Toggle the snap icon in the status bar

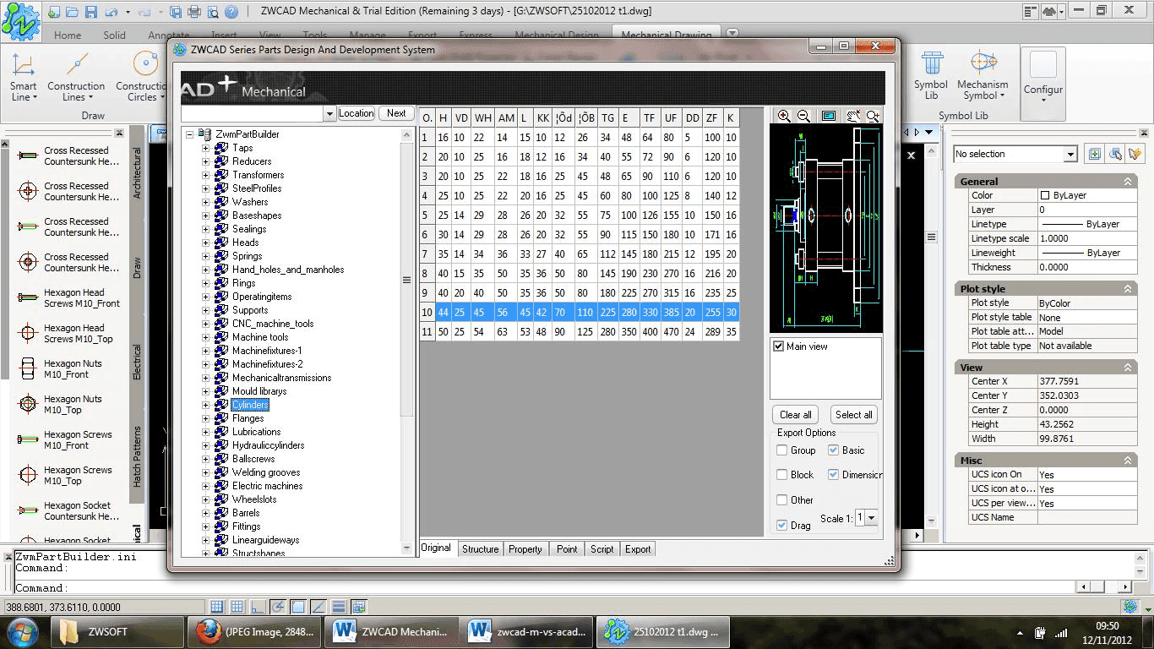click(x=217, y=607)
